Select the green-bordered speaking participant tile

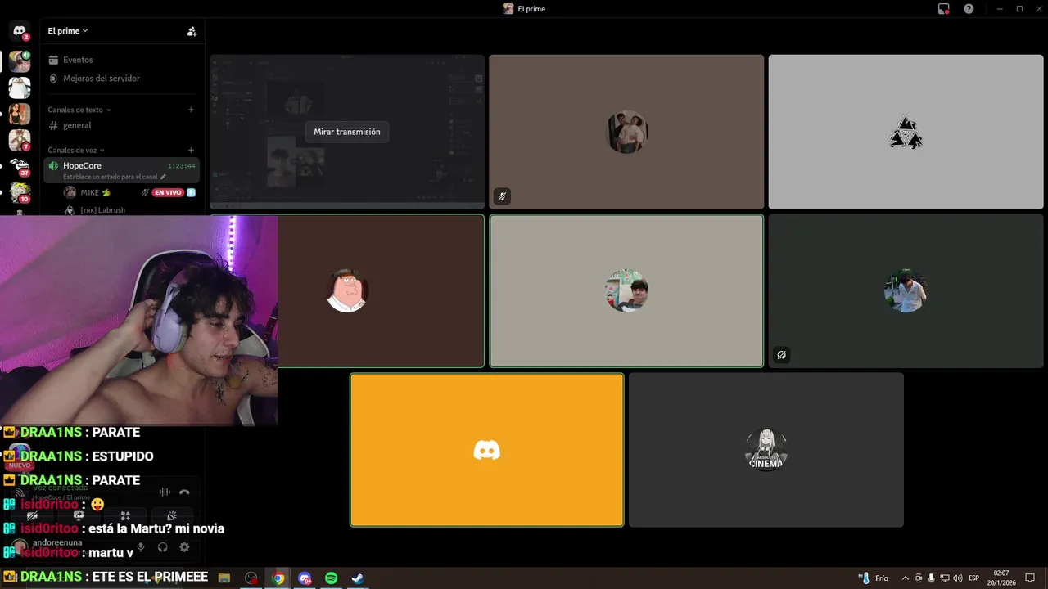[x=626, y=290]
